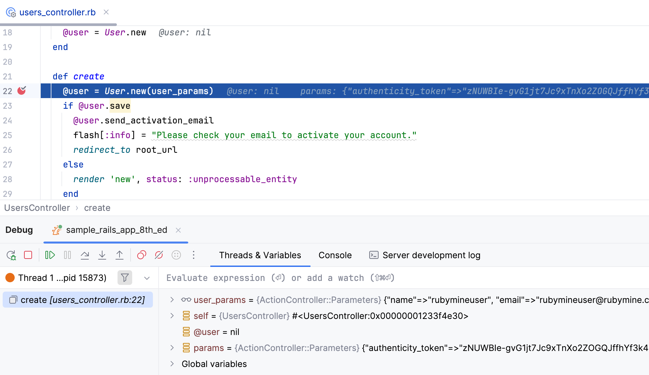Click the Server development log terminal icon
Image resolution: width=649 pixels, height=375 pixels.
coord(374,255)
